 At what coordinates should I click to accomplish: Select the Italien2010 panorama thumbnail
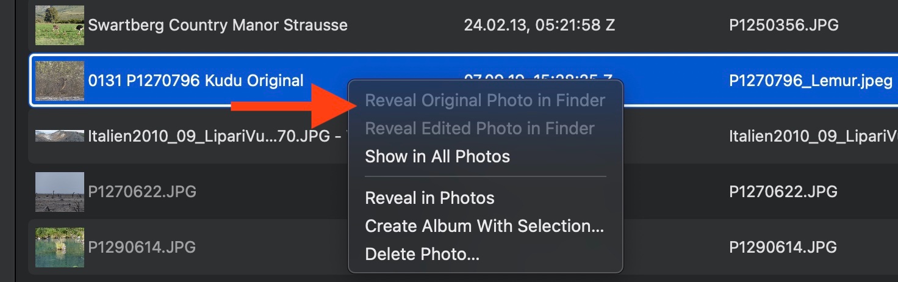click(59, 136)
